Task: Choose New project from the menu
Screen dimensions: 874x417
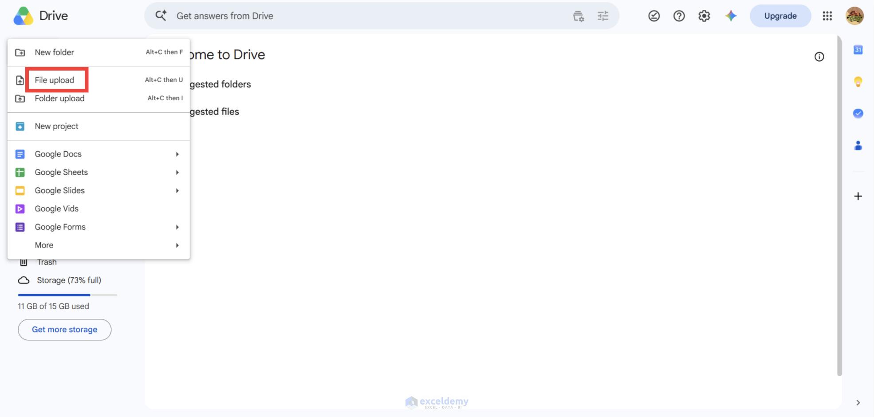Action: click(x=98, y=126)
